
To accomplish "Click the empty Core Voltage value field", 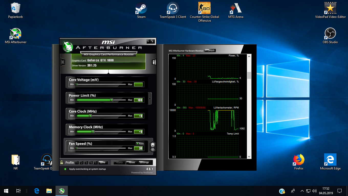I will [x=138, y=84].
